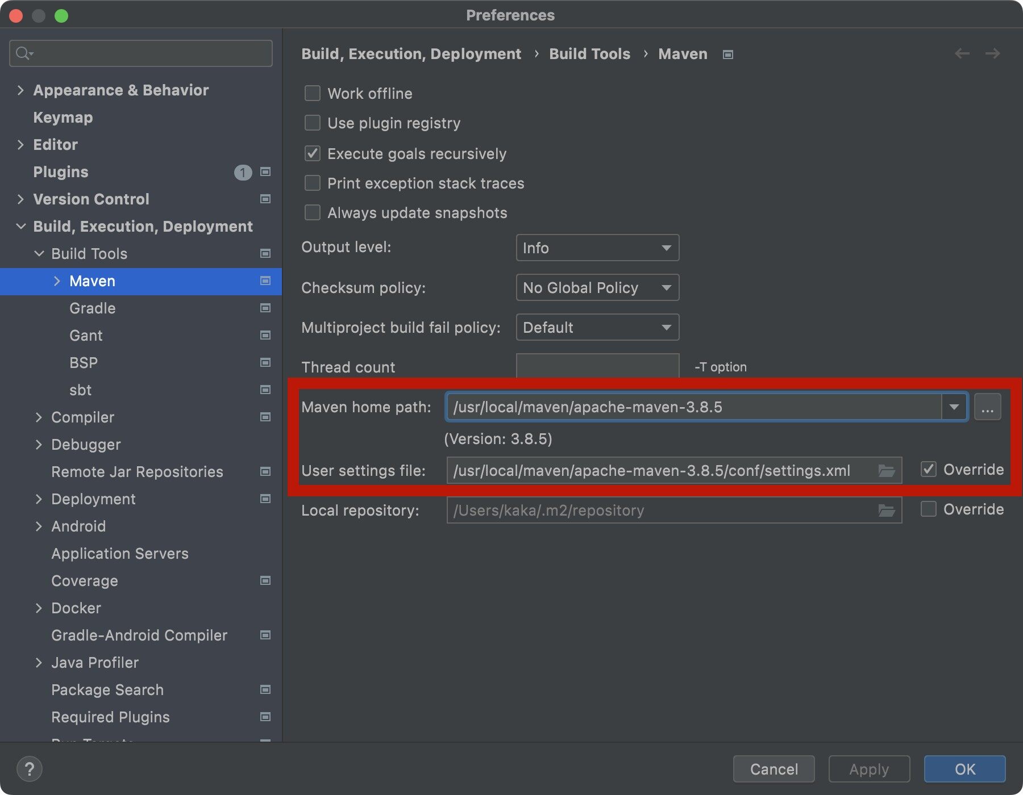Click folder icon in Local repository field
Image resolution: width=1023 pixels, height=795 pixels.
[x=886, y=511]
